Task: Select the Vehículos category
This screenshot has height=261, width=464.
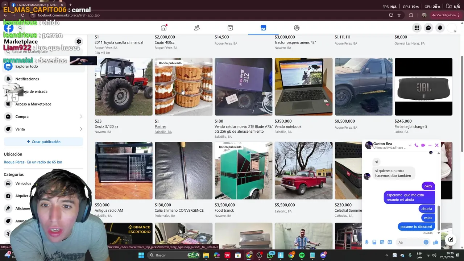Action: click(x=23, y=183)
